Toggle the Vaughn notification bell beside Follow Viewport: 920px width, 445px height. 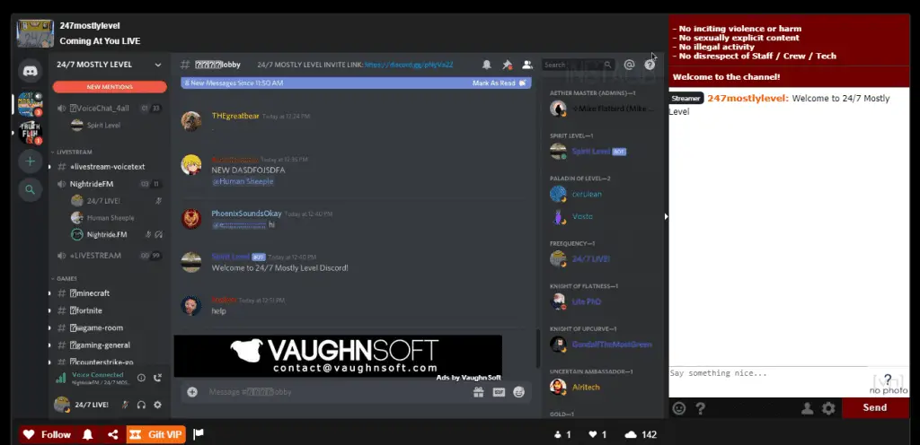pyautogui.click(x=88, y=434)
